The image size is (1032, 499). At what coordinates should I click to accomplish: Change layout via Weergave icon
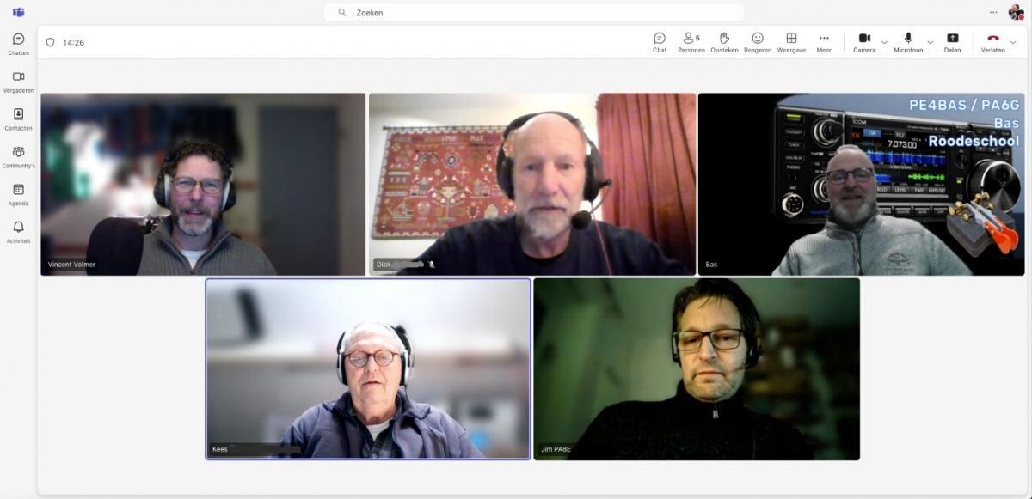coord(791,42)
